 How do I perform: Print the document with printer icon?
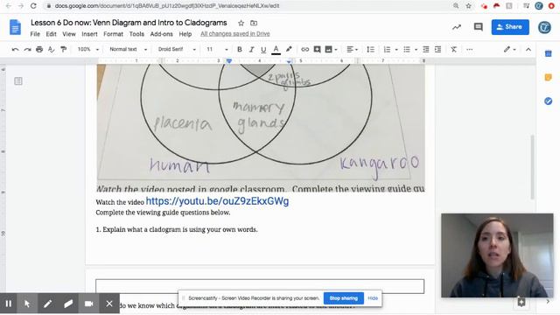[x=39, y=50]
